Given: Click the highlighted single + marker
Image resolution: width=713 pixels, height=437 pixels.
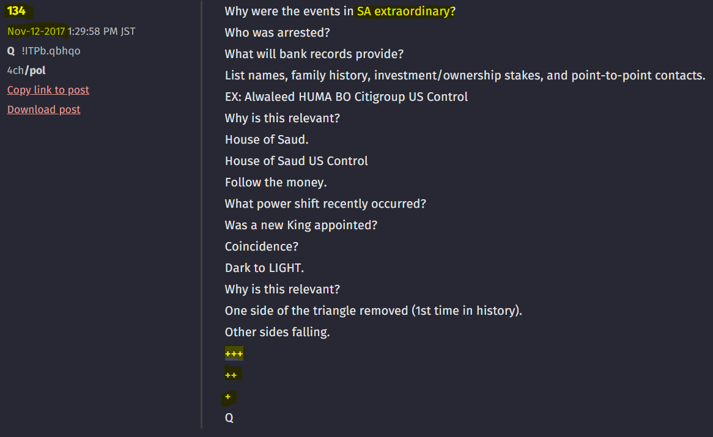Looking at the screenshot, I should point(228,397).
